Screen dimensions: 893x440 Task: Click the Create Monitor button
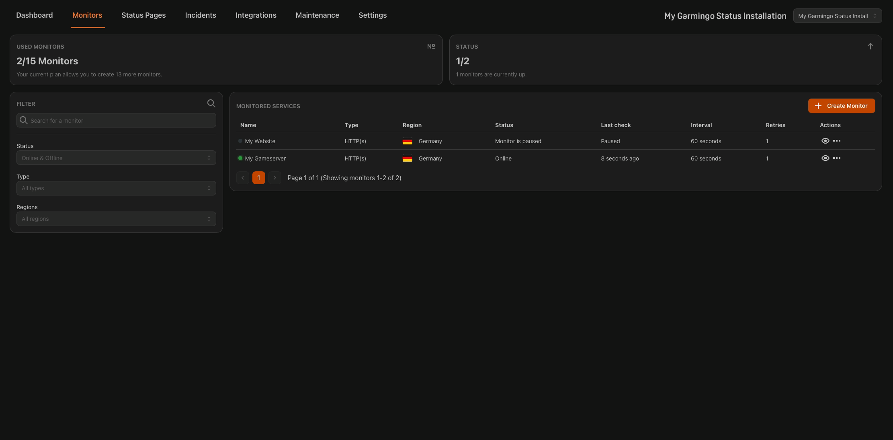pos(842,106)
